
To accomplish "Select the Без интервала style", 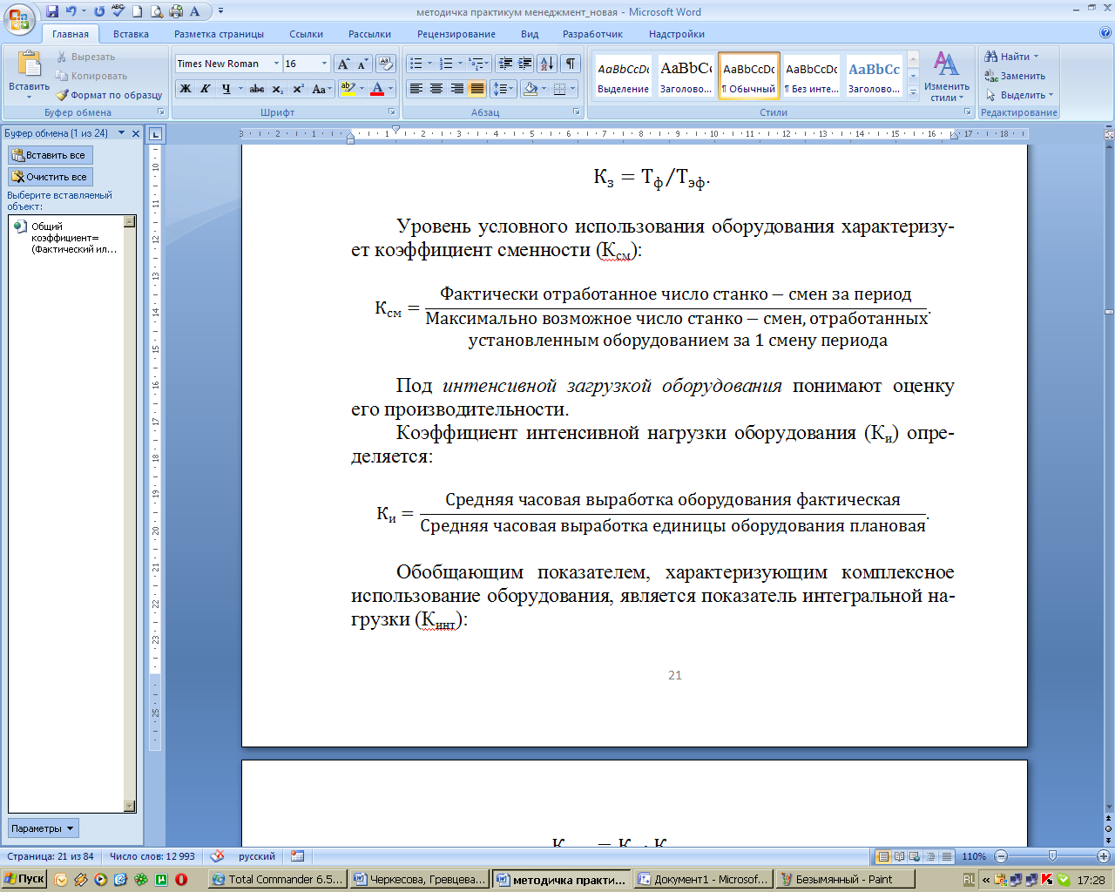I will pos(811,77).
